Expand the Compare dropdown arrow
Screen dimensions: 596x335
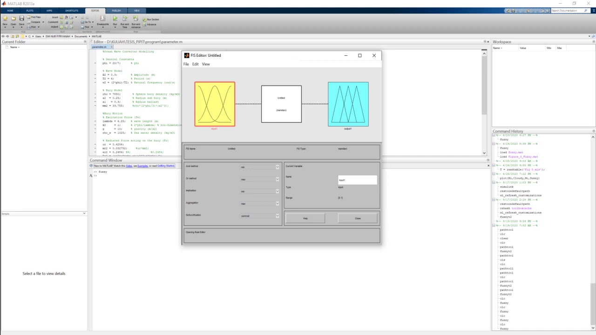(x=43, y=22)
